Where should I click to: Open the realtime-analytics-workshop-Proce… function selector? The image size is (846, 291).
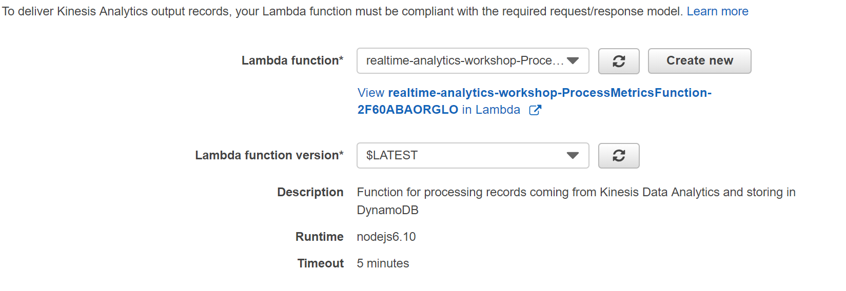click(x=473, y=61)
